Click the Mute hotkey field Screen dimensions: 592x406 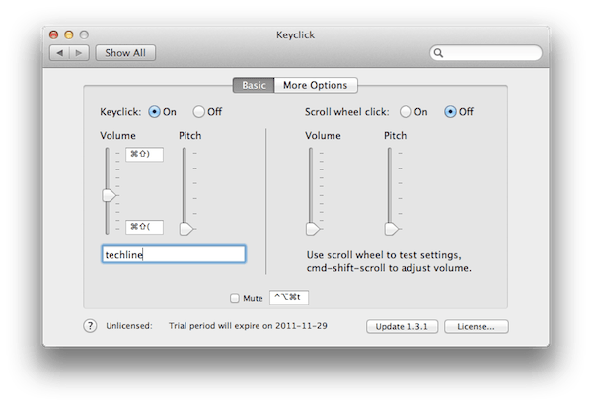pyautogui.click(x=289, y=297)
